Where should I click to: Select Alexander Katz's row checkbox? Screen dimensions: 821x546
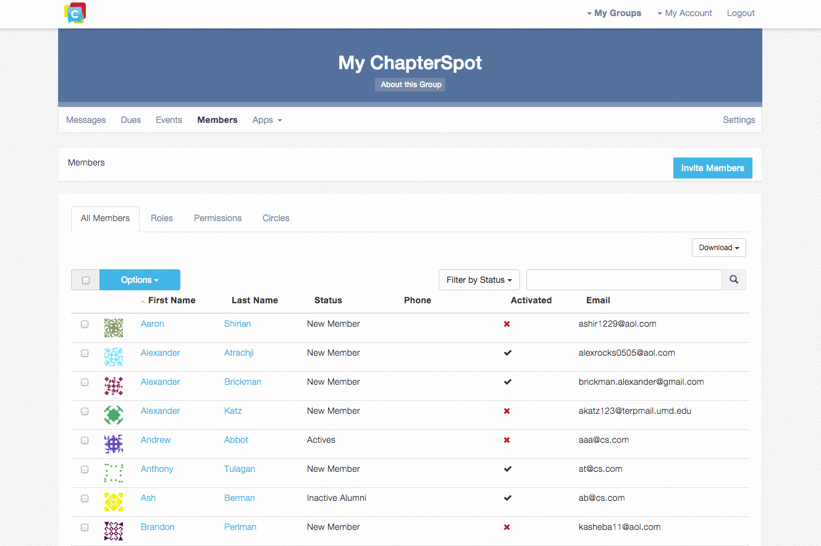tap(85, 411)
